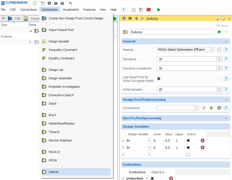The width and height of the screenshot is (232, 180).
Task: Click the close project circle-x icon
Action: coord(49,3)
